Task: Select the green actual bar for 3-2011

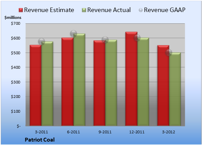Action: pyautogui.click(x=47, y=83)
